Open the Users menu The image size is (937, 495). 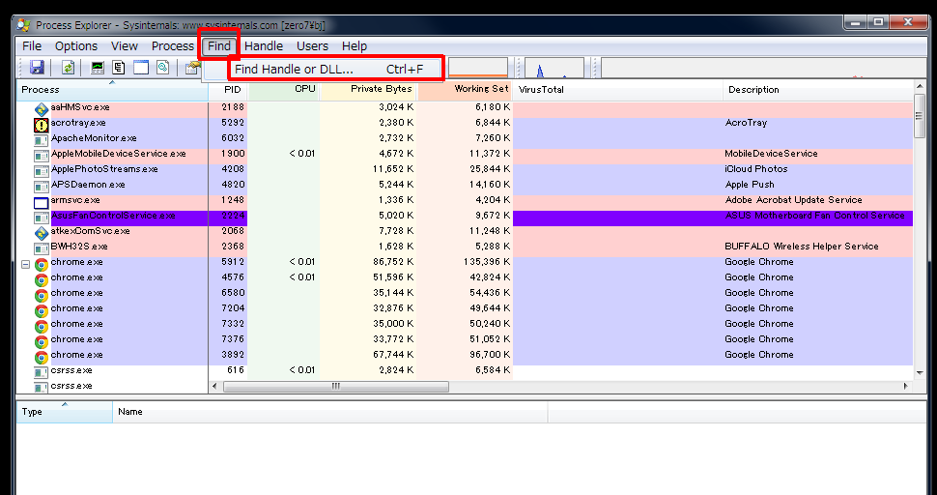(x=313, y=46)
